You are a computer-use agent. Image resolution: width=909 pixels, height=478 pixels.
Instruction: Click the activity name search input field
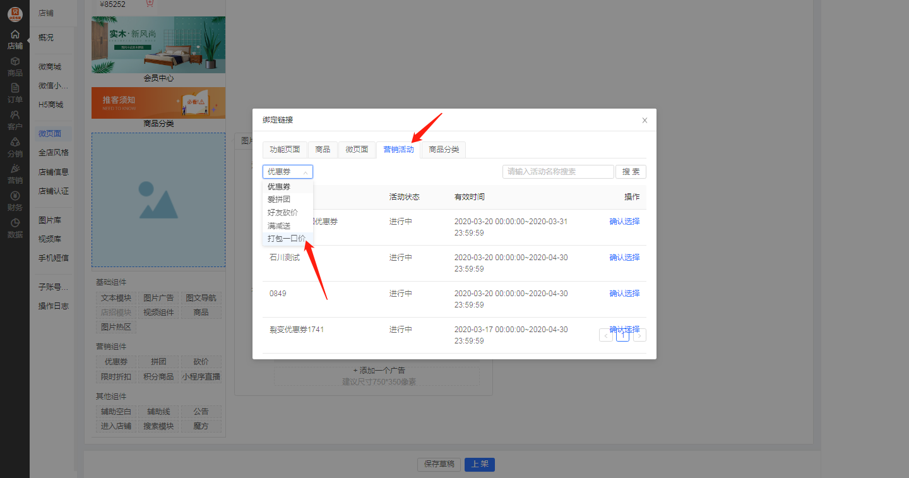[x=558, y=171]
